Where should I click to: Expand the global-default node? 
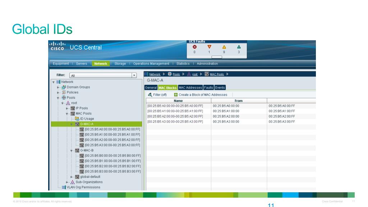(72, 177)
